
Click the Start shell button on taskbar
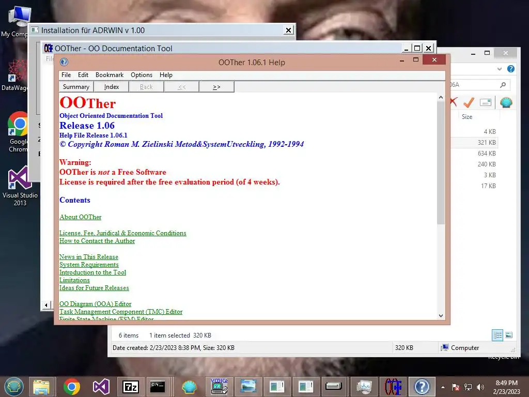pos(13,387)
